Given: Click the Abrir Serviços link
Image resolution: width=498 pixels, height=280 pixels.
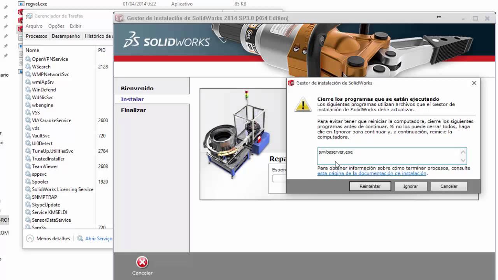Looking at the screenshot, I should pos(99,238).
